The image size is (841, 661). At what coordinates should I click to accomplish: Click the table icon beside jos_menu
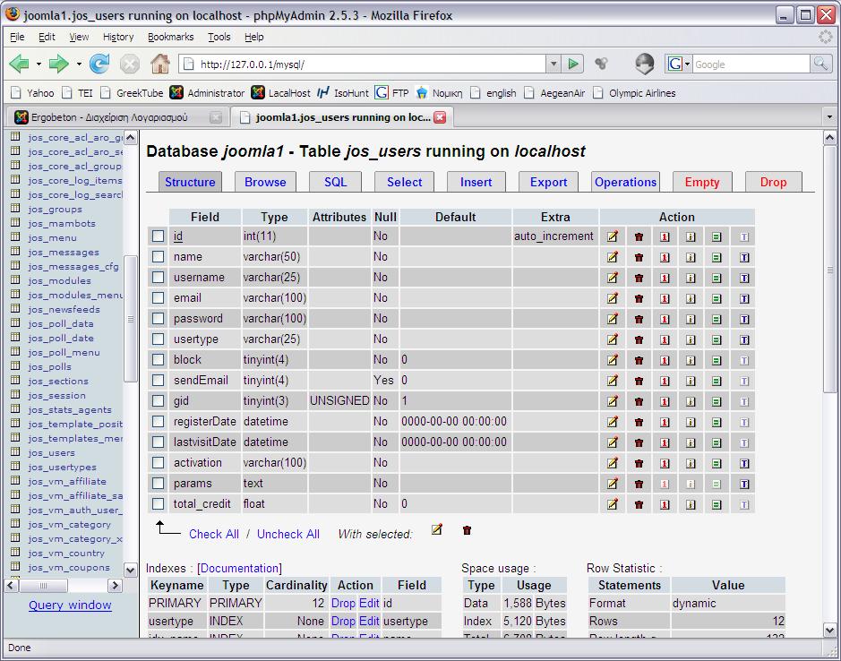[15, 237]
